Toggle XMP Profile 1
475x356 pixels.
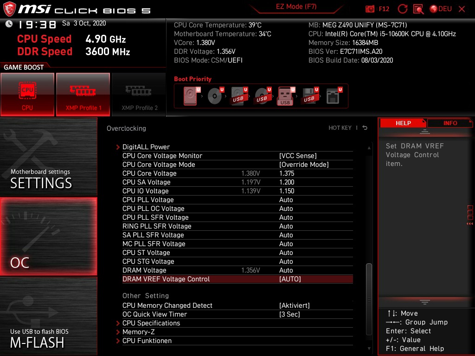(x=83, y=94)
